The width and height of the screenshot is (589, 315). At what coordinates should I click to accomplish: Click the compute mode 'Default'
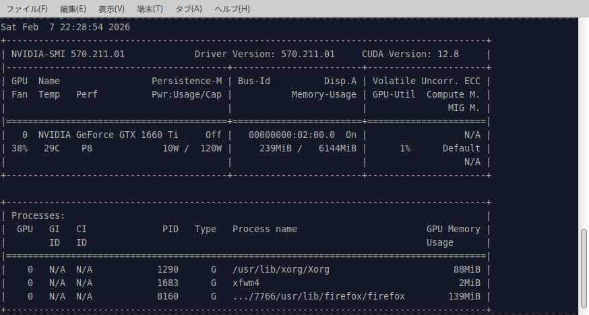tap(461, 149)
